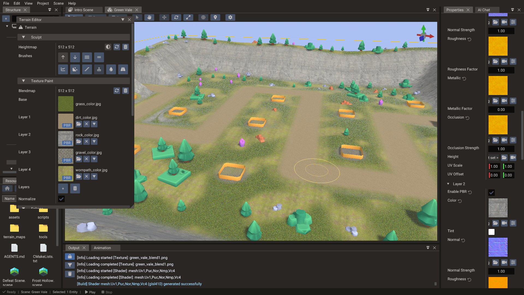This screenshot has width=524, height=295.
Task: Select the stairs terrace brush
Action: [x=87, y=69]
